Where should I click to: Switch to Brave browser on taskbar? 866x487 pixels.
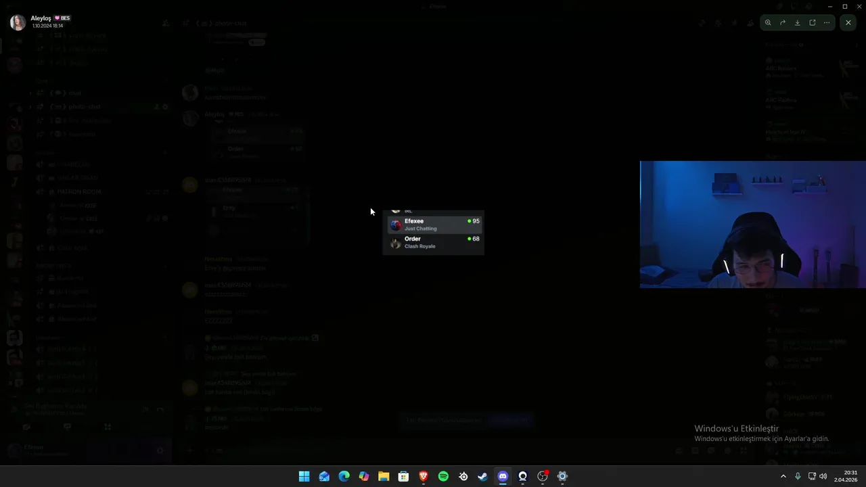(424, 476)
